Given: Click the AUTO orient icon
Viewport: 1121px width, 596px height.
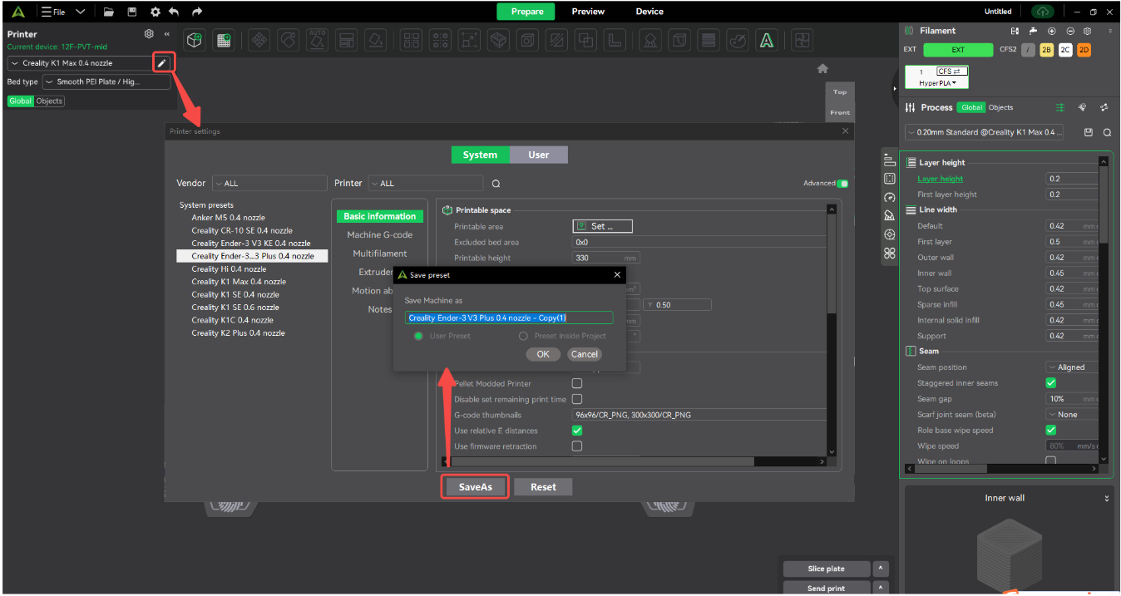Looking at the screenshot, I should (x=316, y=40).
